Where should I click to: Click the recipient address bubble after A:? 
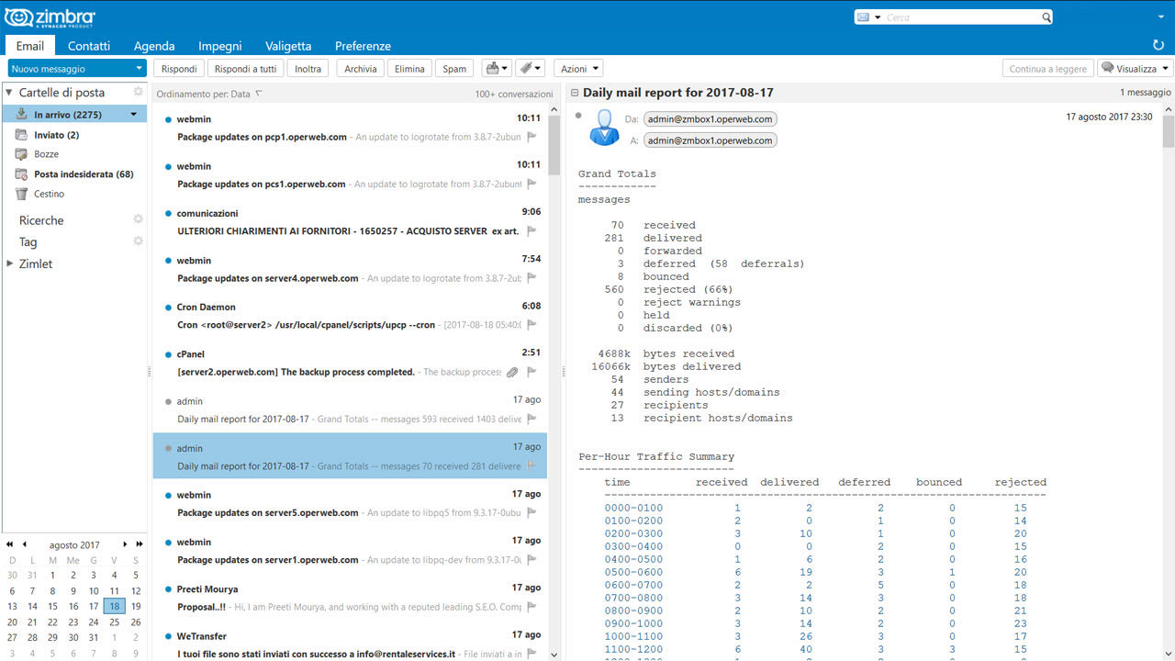pyautogui.click(x=710, y=140)
